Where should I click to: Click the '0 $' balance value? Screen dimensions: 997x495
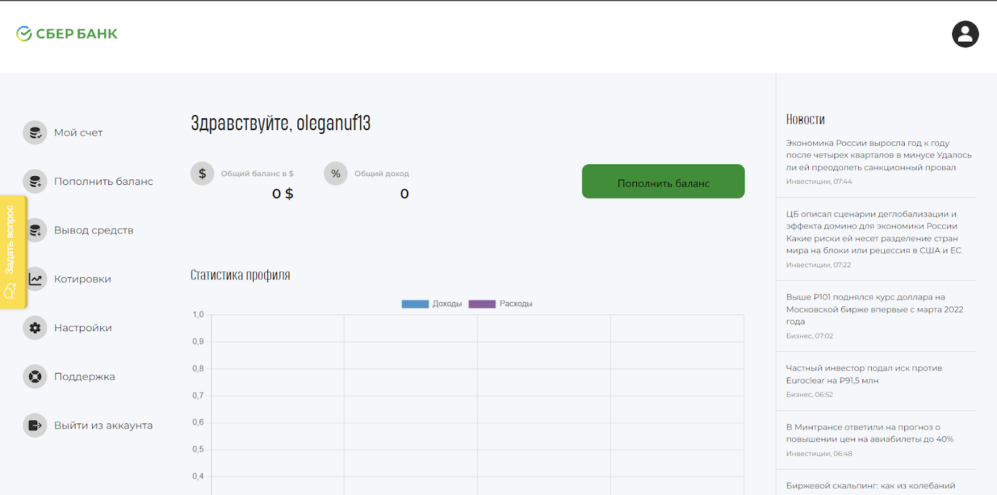pyautogui.click(x=283, y=194)
